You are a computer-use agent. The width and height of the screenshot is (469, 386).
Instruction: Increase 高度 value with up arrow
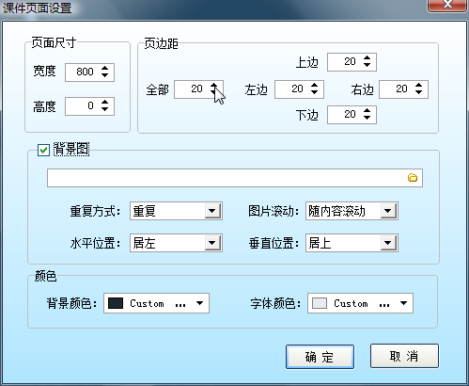click(105, 102)
